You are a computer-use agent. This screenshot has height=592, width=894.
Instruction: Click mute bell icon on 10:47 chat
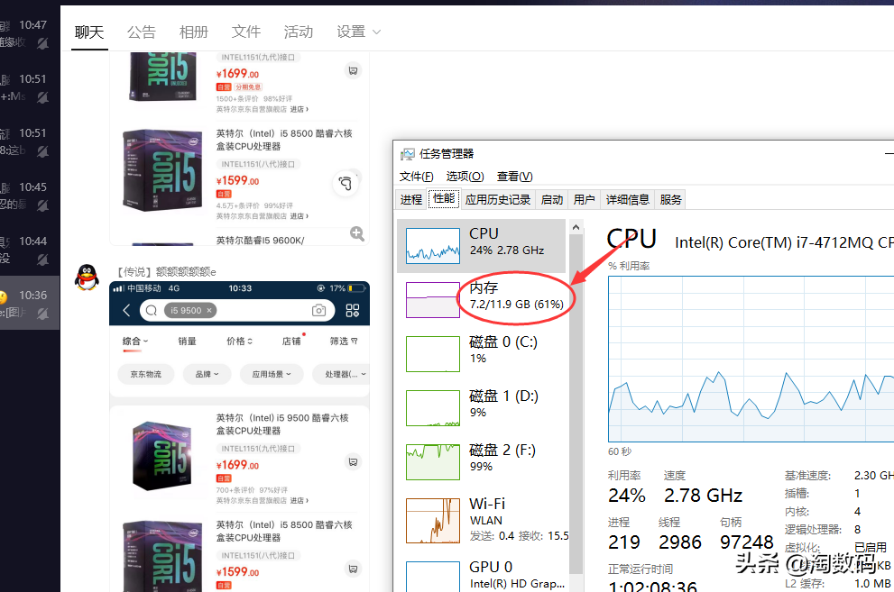coord(42,43)
